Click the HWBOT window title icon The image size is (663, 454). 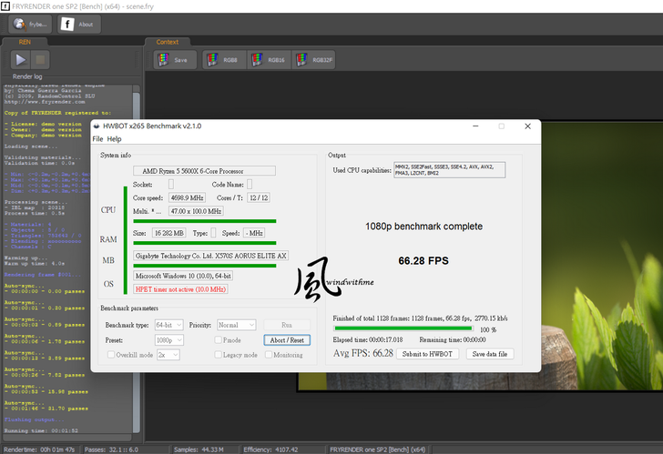pos(97,126)
